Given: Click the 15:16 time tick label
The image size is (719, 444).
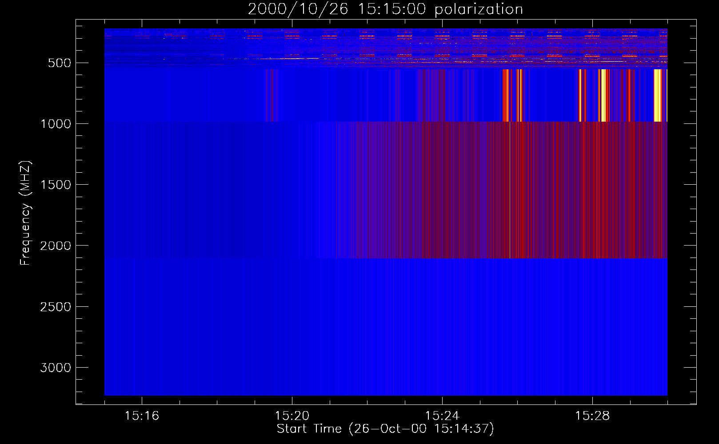Looking at the screenshot, I should tap(142, 416).
